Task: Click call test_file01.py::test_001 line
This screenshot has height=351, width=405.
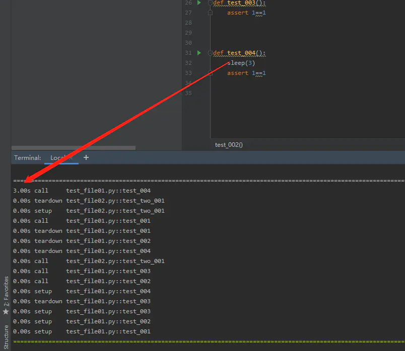Action: [x=82, y=221]
